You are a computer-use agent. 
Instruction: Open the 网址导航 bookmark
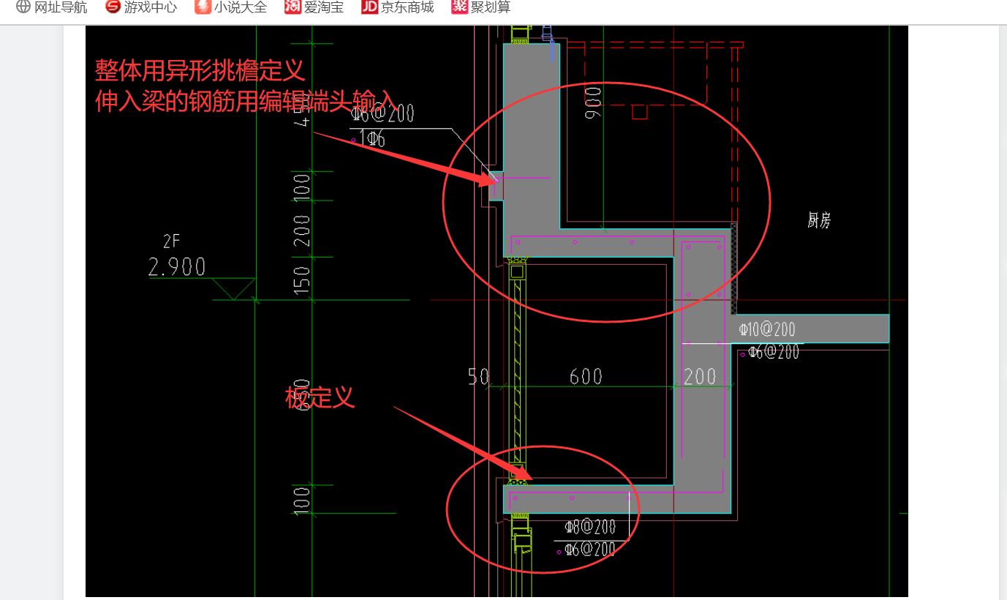pos(51,7)
